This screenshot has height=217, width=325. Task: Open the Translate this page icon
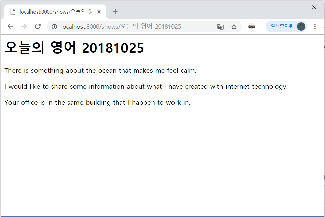pyautogui.click(x=220, y=27)
